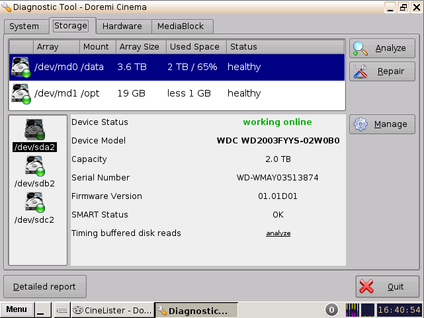Viewport: 424px width, 318px height.
Task: Click the /dev/sda2 disk icon
Action: coord(34,129)
